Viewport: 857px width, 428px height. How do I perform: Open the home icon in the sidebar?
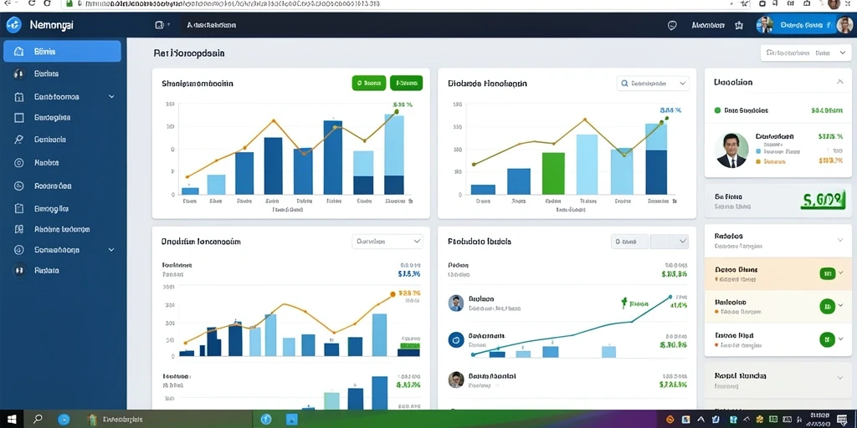coord(18,52)
